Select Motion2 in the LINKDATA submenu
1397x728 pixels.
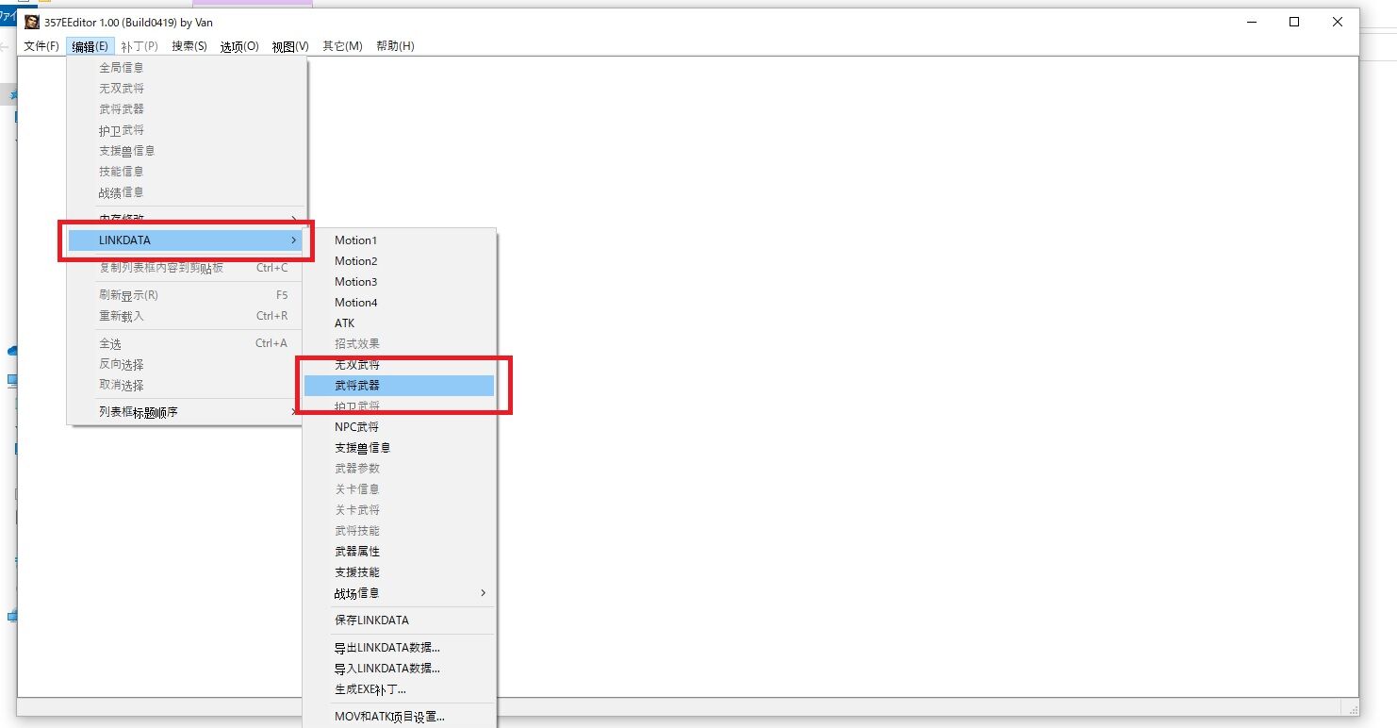401,261
